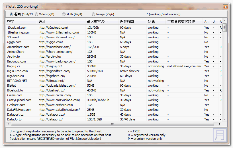This screenshot has width=233, height=148.
Task: Select the Archiv.to host entry
Action: coord(13,57)
